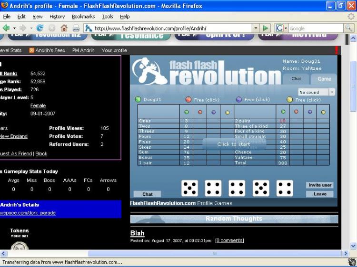This screenshot has width=357, height=267.
Task: Switch to the Chat tab in game panel
Action: [296, 78]
